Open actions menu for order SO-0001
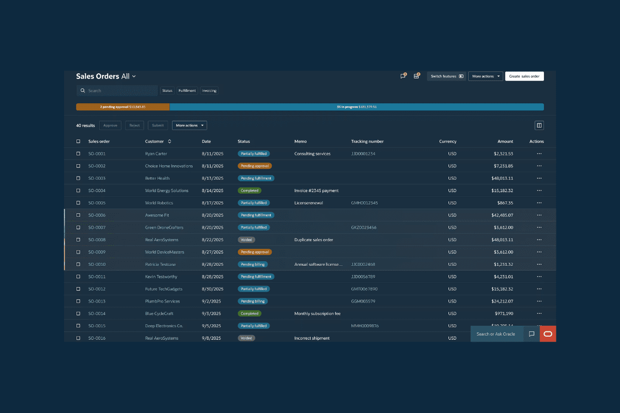Screen dimensions: 620x413 pos(539,153)
